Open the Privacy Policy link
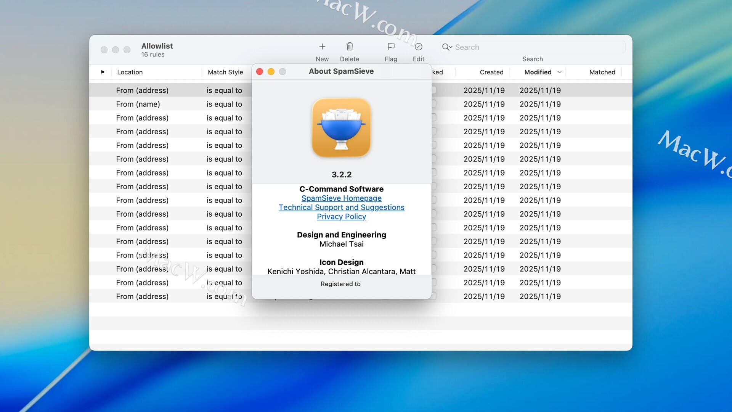The image size is (732, 412). point(341,217)
